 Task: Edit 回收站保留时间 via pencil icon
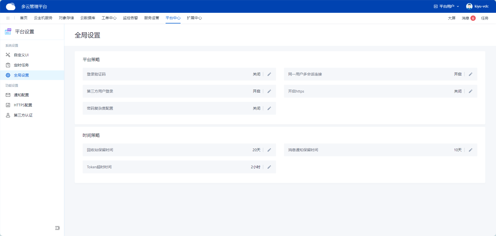click(269, 150)
